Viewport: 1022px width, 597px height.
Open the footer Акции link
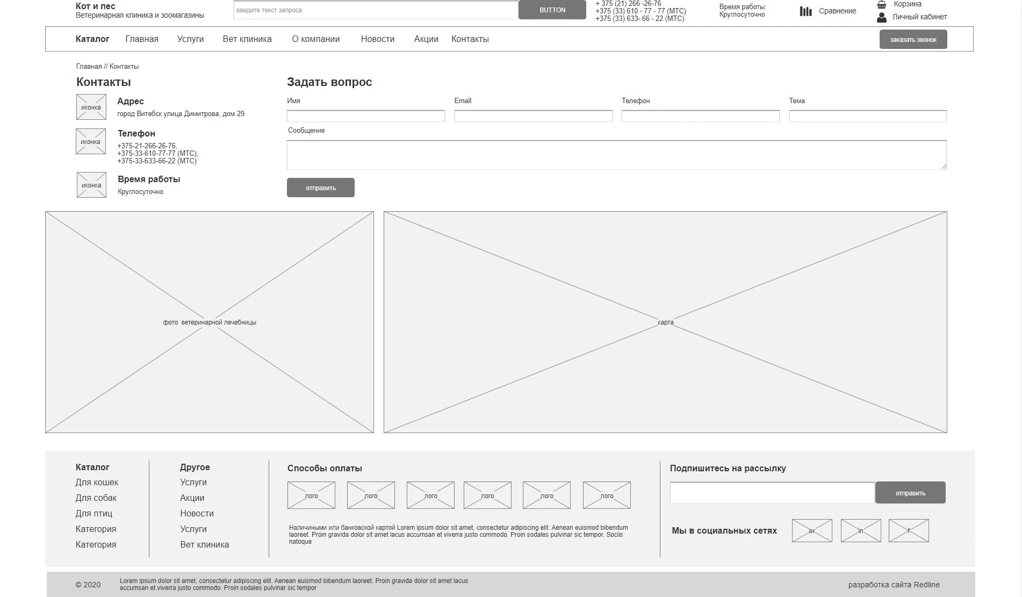click(192, 498)
